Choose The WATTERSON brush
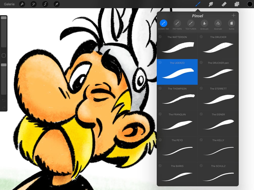This screenshot has width=254, height=190. 177,46
